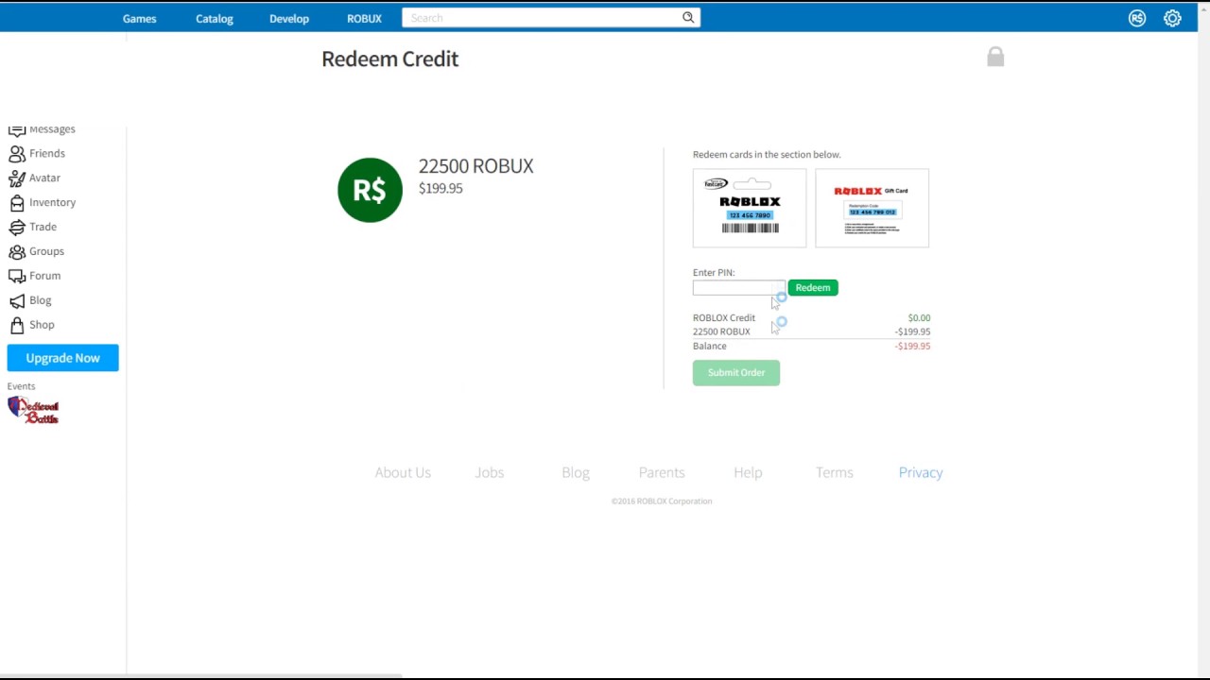
Task: Click the horizontal scrollbar at page bottom
Action: pyautogui.click(x=201, y=676)
